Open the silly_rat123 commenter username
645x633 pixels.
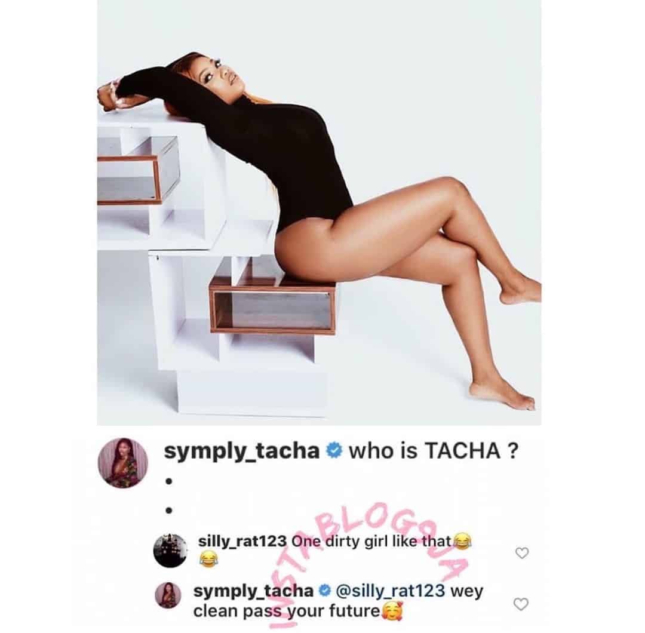[x=242, y=541]
